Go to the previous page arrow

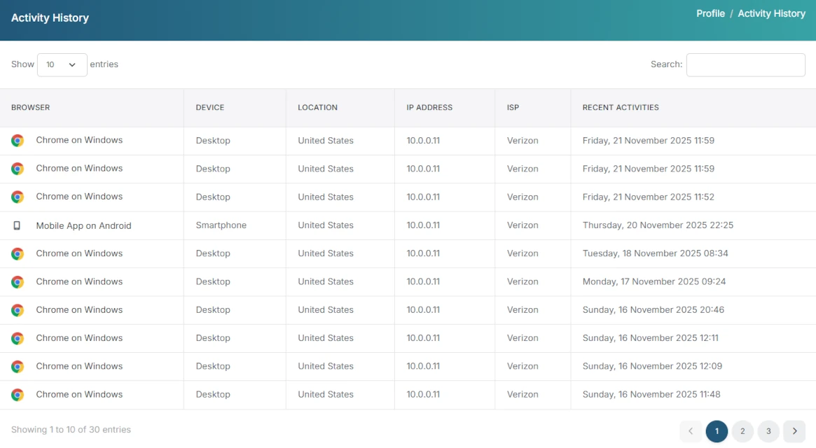click(x=691, y=431)
